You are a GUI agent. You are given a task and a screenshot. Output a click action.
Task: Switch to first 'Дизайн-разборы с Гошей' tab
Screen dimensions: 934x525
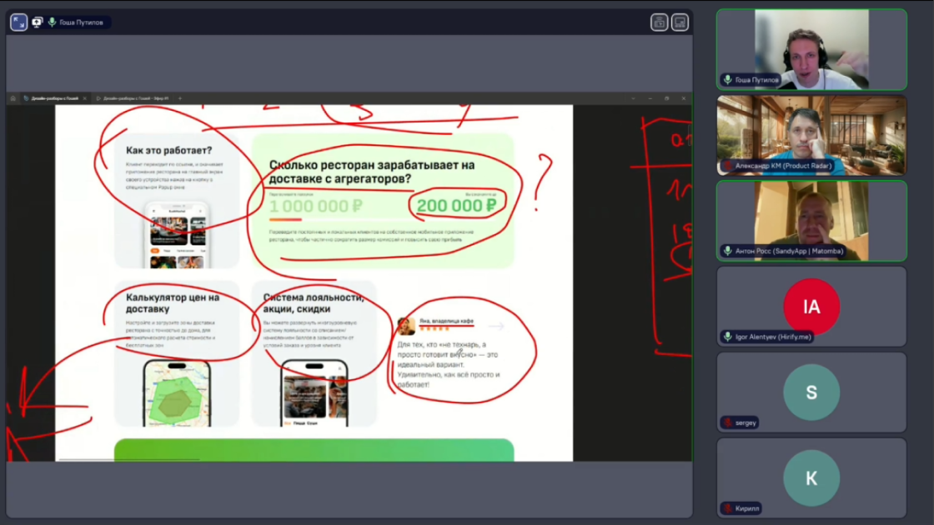(55, 98)
